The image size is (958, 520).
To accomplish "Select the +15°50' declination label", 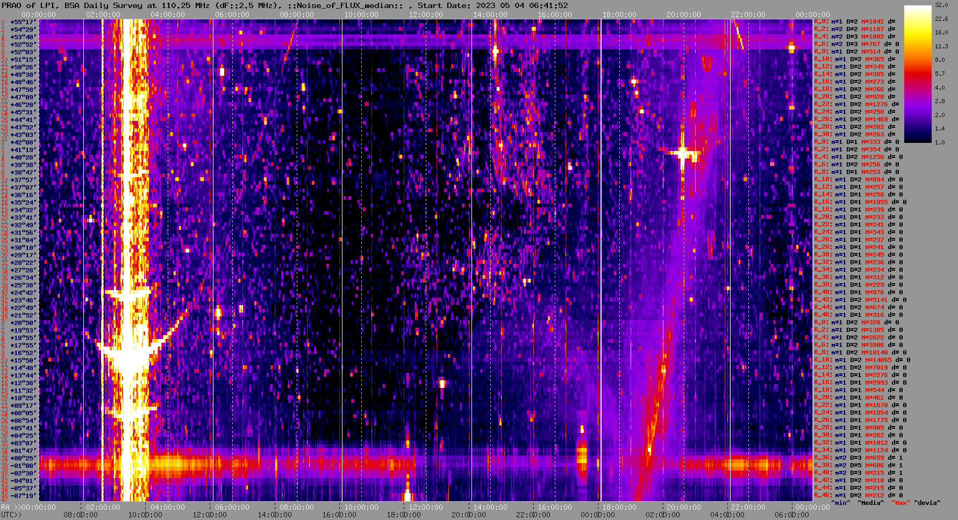I will [x=23, y=360].
